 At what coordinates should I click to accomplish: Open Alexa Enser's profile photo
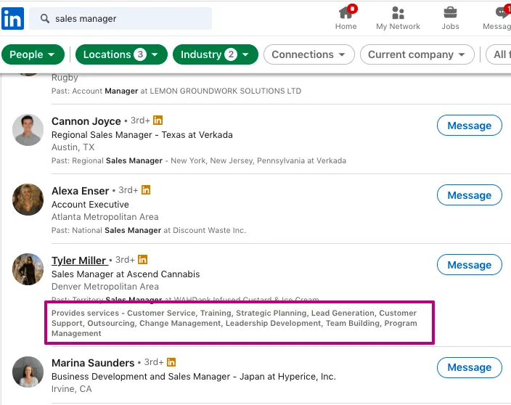(x=28, y=200)
